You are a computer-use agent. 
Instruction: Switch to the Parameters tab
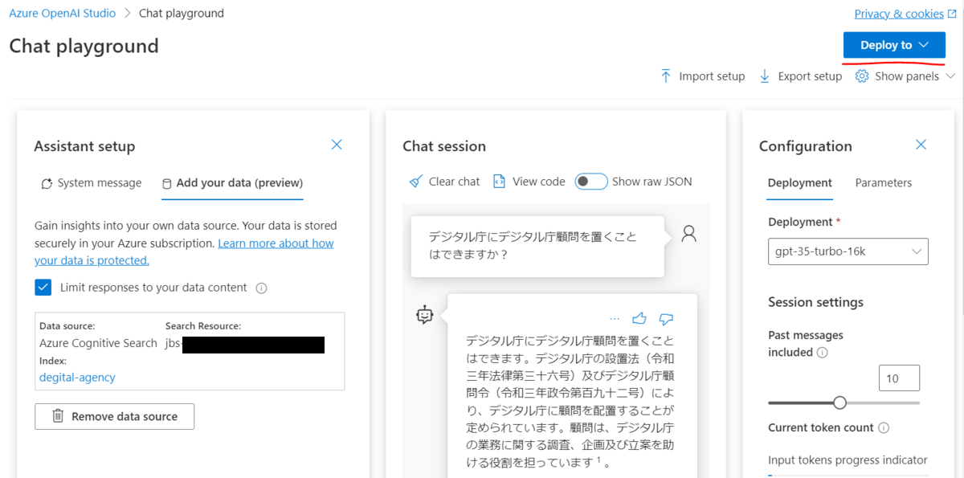(884, 183)
